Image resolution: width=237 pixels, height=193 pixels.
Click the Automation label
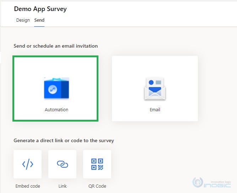pos(56,110)
